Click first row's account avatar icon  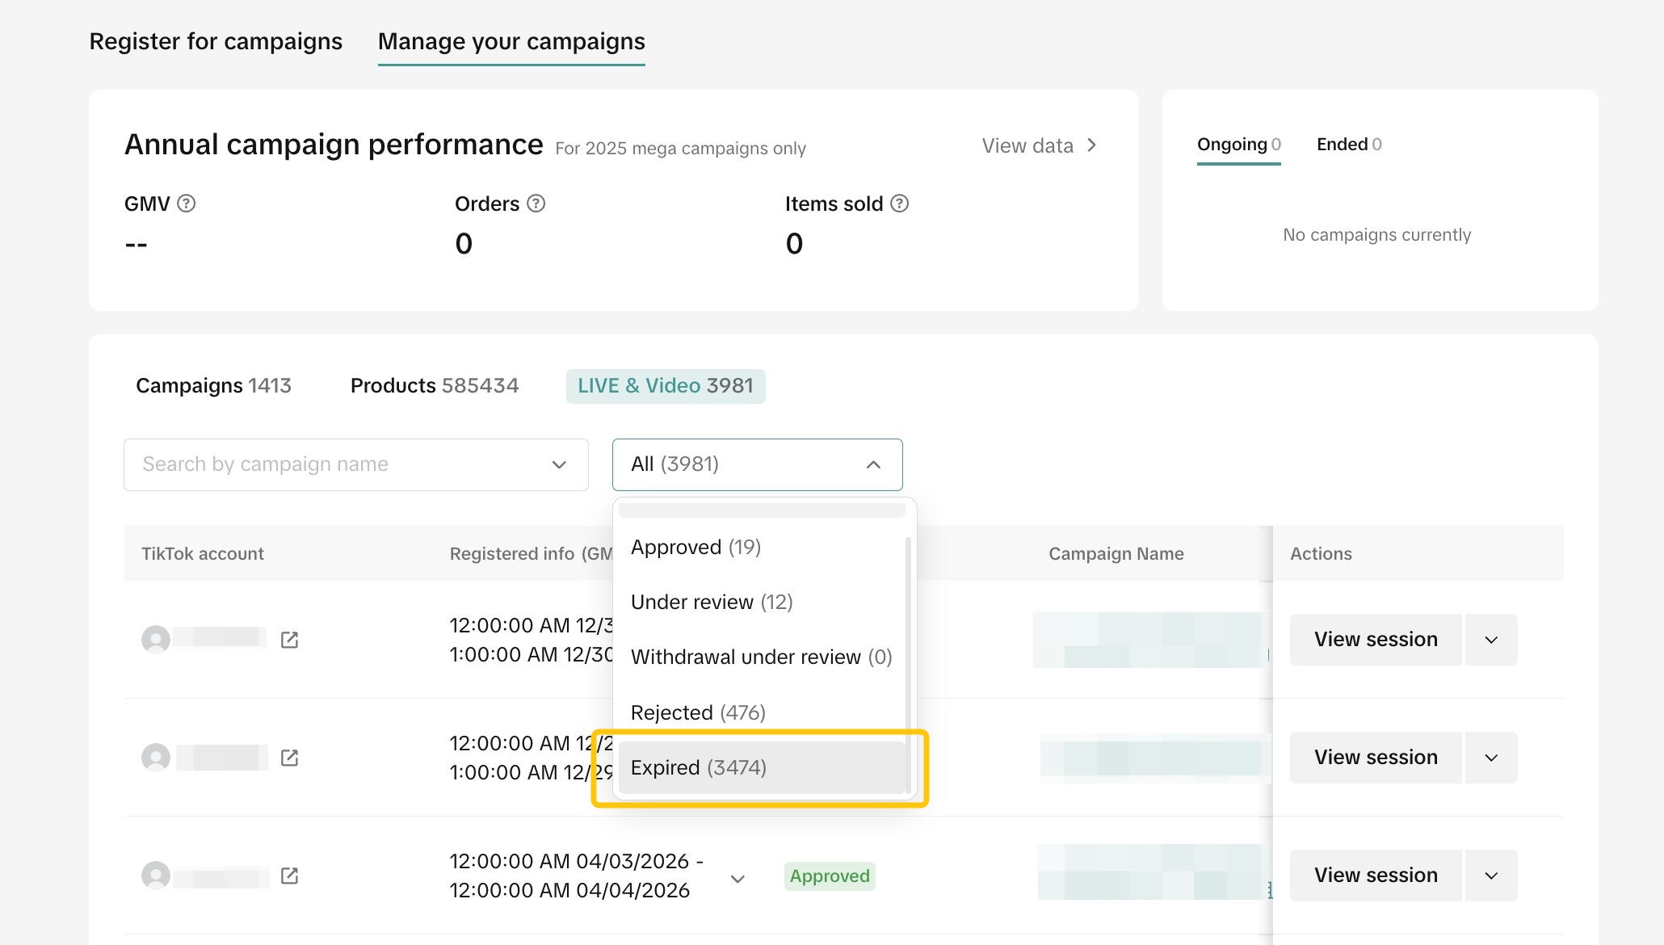click(156, 640)
